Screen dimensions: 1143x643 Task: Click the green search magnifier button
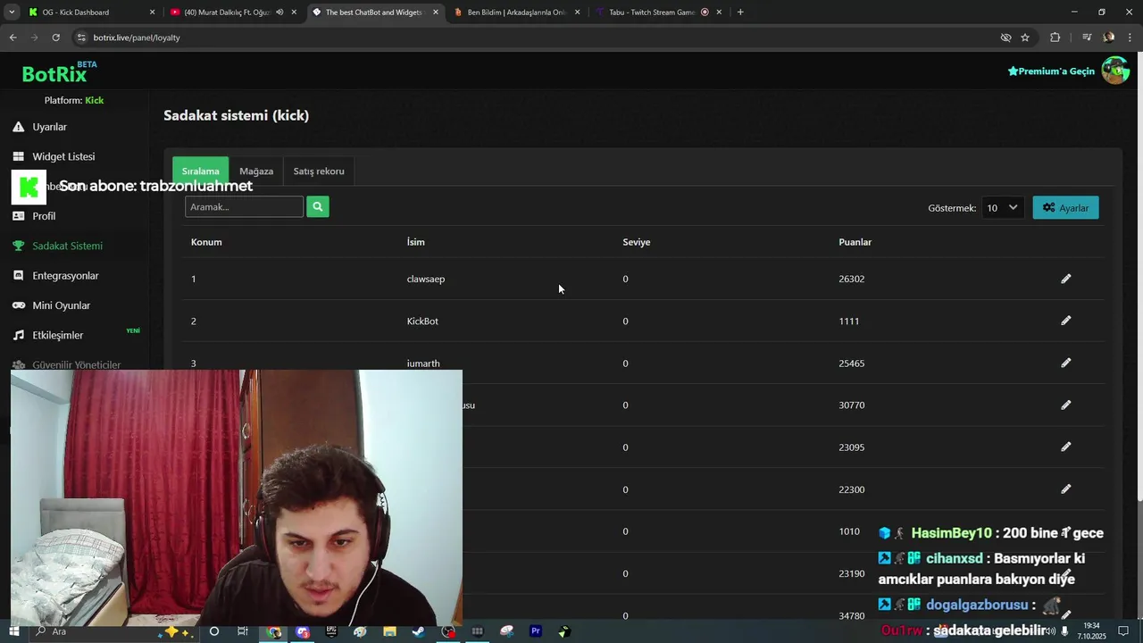click(x=317, y=206)
